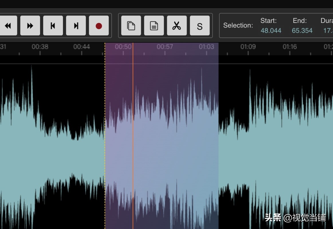Click the selection End value 65.354

point(302,31)
